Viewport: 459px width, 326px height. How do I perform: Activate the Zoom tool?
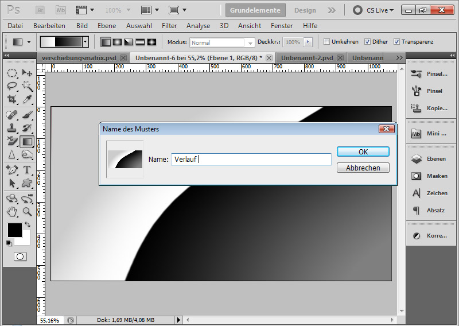coord(27,211)
